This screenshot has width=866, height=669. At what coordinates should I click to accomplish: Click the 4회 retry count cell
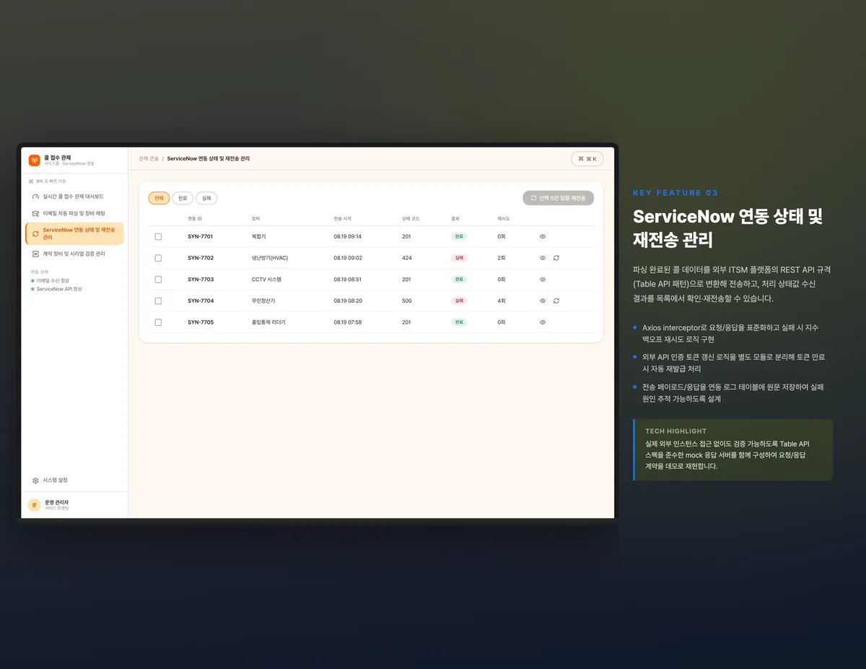[502, 301]
